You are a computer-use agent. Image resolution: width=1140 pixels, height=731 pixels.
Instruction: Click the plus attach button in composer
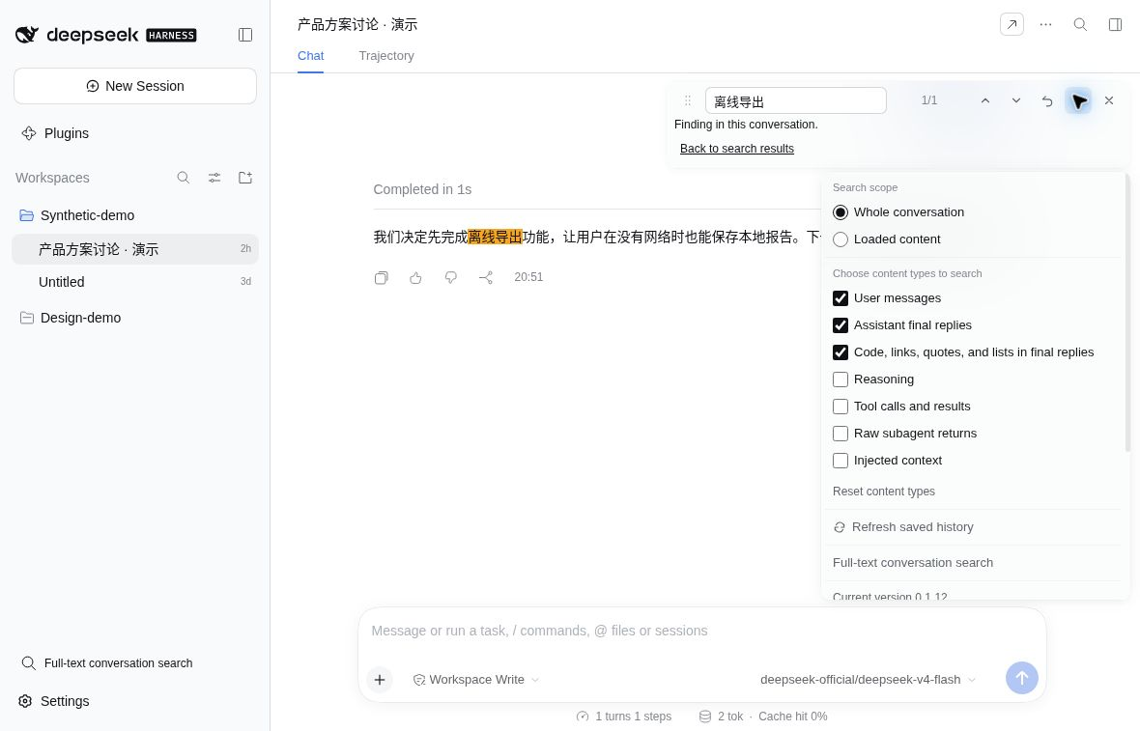tap(380, 680)
